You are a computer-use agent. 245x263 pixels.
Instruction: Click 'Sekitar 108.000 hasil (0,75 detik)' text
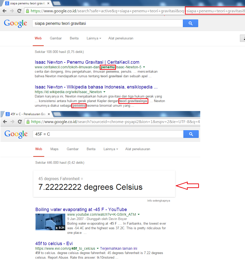(x=59, y=52)
